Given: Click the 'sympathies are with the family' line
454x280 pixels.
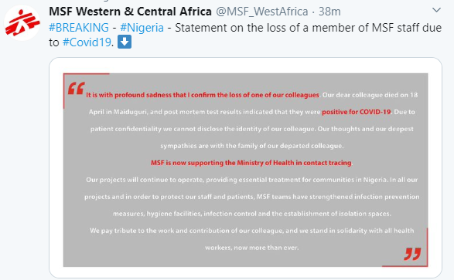Looking at the screenshot, I should [252, 146].
